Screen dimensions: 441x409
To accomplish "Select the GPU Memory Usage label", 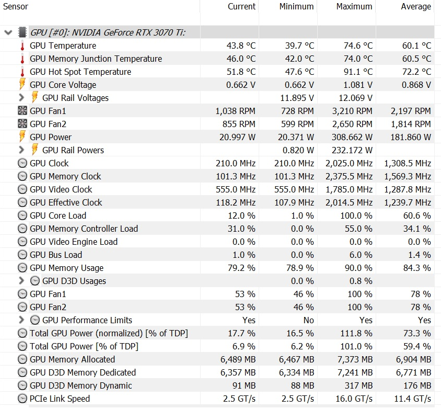I will click(67, 268).
